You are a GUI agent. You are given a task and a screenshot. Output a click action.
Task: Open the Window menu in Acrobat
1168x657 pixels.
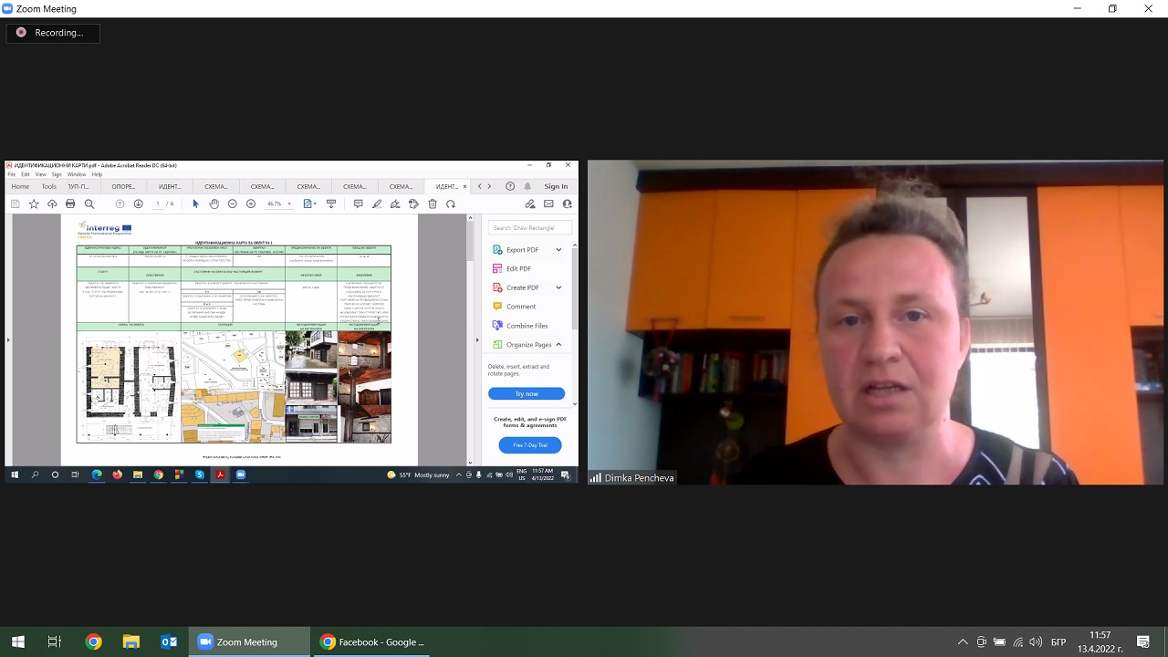(76, 174)
